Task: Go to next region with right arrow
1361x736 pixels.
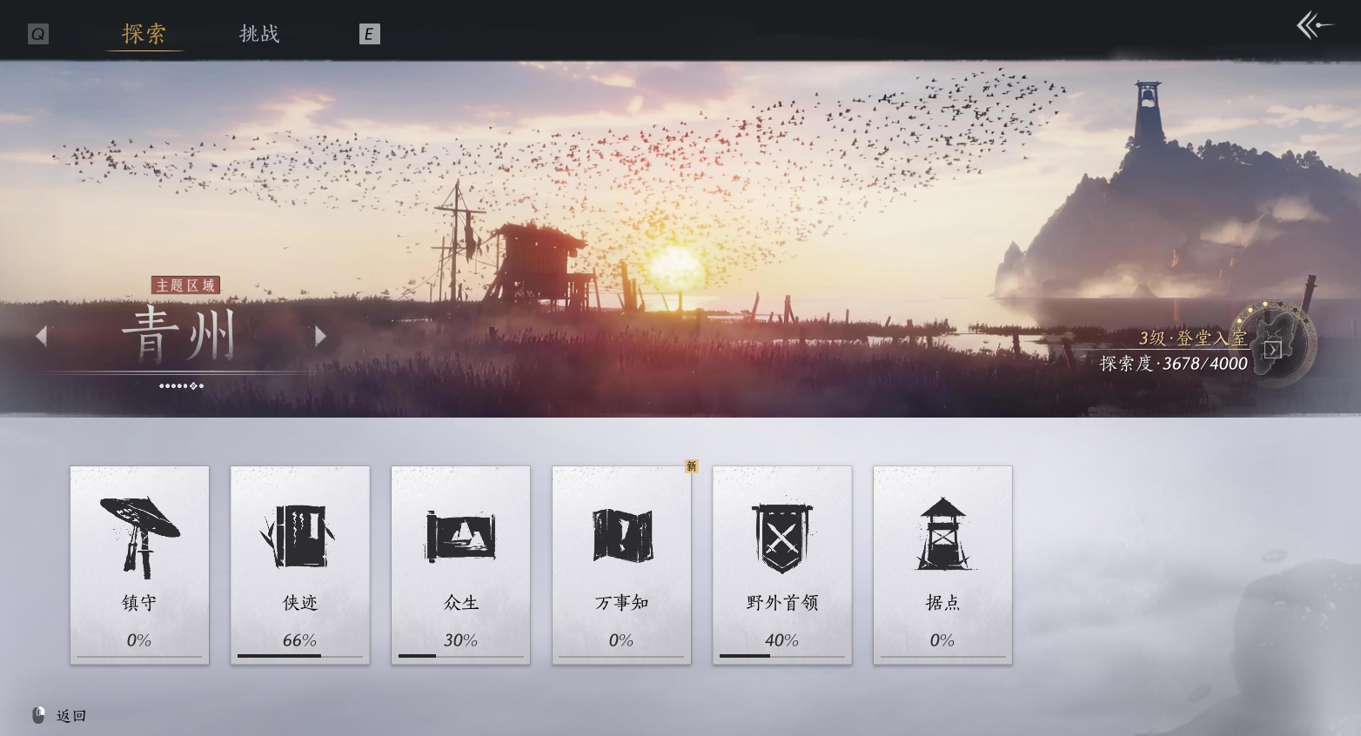Action: pos(320,336)
